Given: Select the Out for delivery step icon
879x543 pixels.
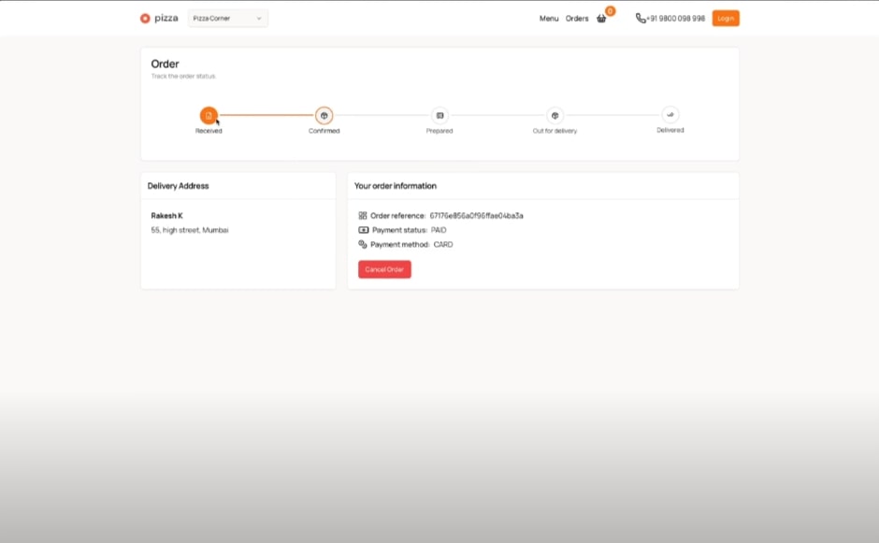Looking at the screenshot, I should 555,116.
